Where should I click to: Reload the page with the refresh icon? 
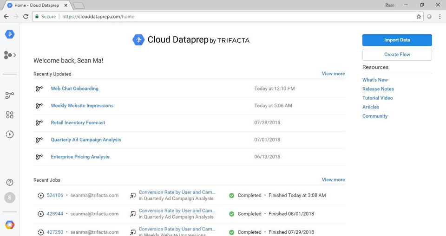click(26, 17)
